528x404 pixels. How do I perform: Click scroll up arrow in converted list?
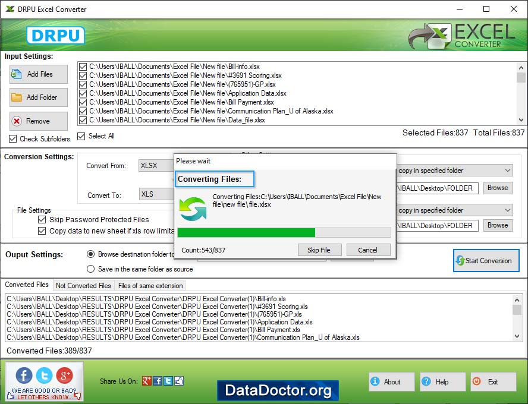pos(517,299)
